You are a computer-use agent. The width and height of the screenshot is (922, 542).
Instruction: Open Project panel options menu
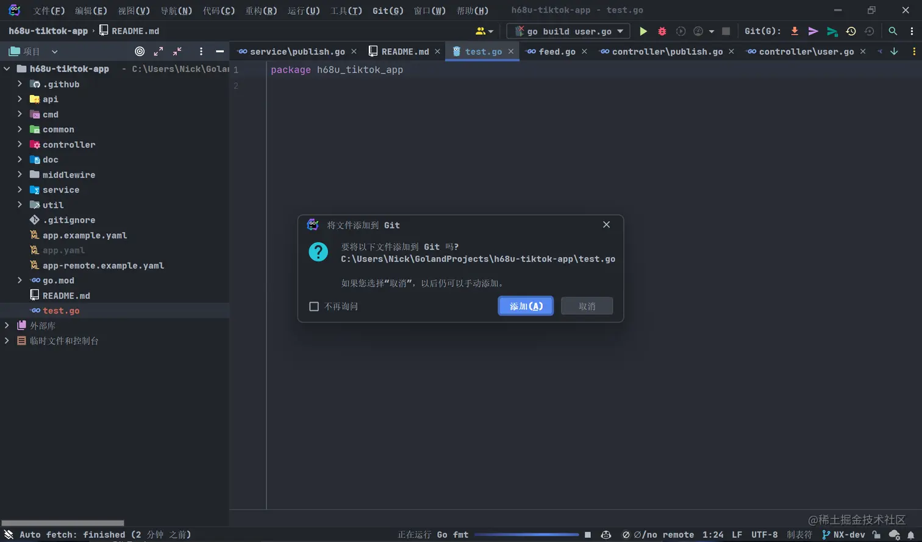tap(201, 52)
